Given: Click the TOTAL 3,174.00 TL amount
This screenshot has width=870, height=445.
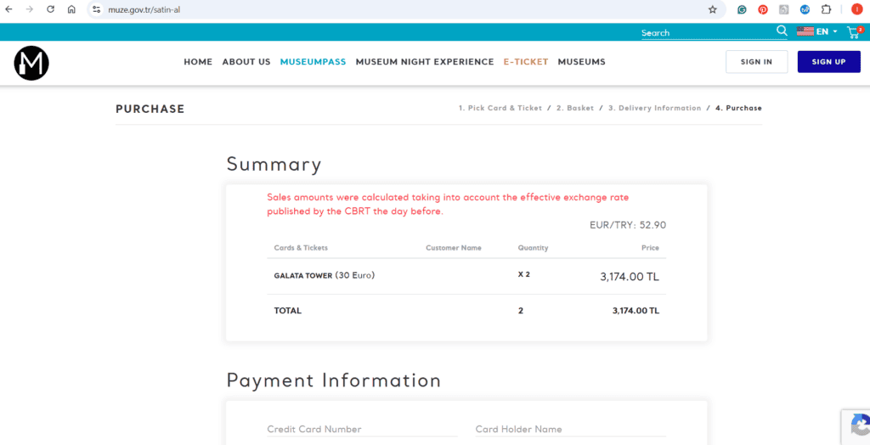Looking at the screenshot, I should click(x=636, y=311).
